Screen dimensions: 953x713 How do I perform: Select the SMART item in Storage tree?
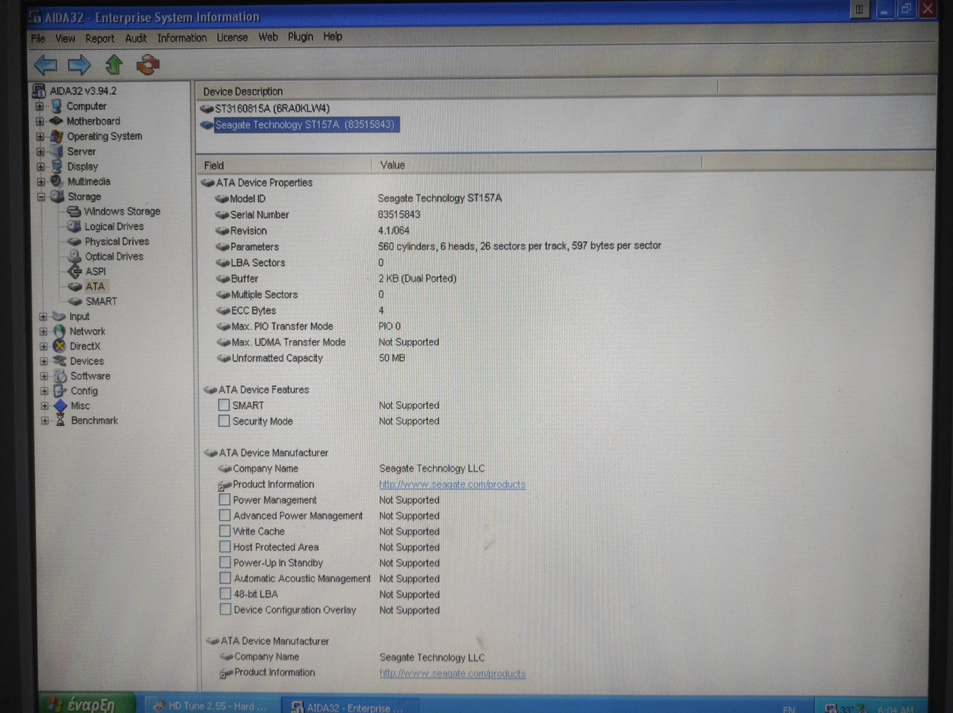tap(100, 301)
